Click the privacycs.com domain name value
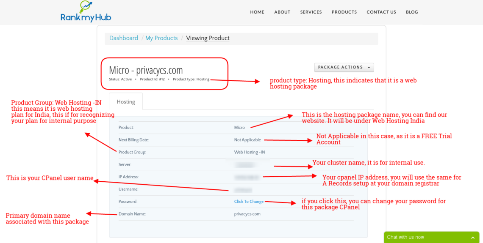Image resolution: width=483 pixels, height=243 pixels. 247,214
